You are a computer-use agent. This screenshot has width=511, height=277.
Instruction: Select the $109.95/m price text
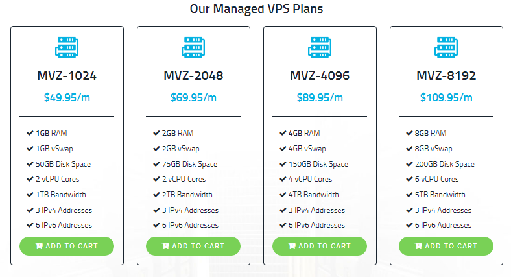click(x=446, y=98)
